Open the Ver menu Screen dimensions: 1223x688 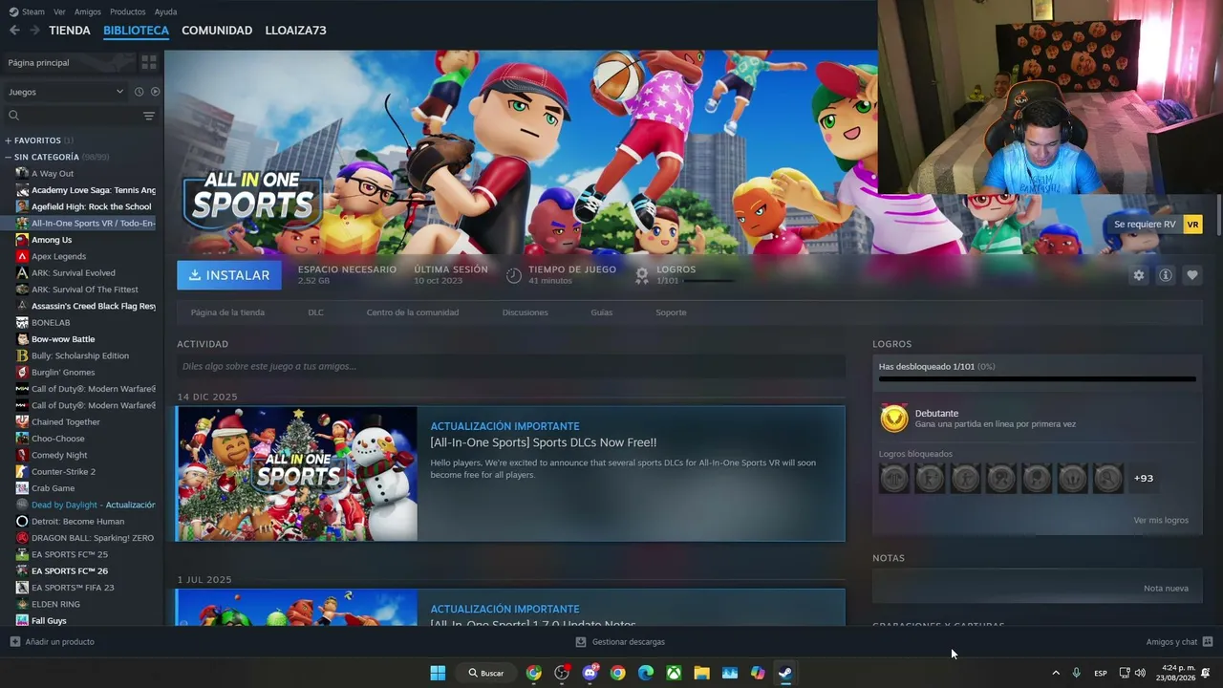(x=60, y=11)
